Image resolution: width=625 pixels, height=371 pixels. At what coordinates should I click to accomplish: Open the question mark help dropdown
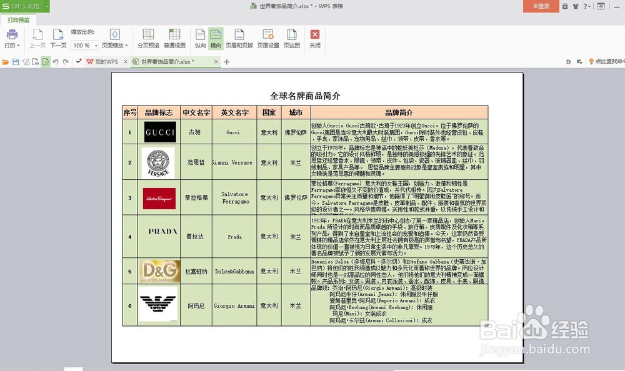(587, 6)
